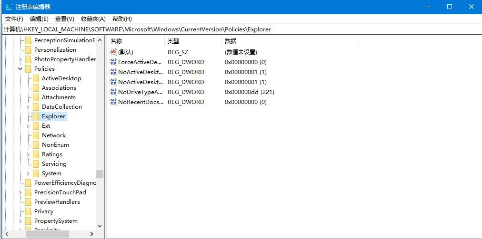This screenshot has height=239, width=482.
Task: Click the ForceActiveDesktopOn DWORD value icon
Action: tap(113, 62)
